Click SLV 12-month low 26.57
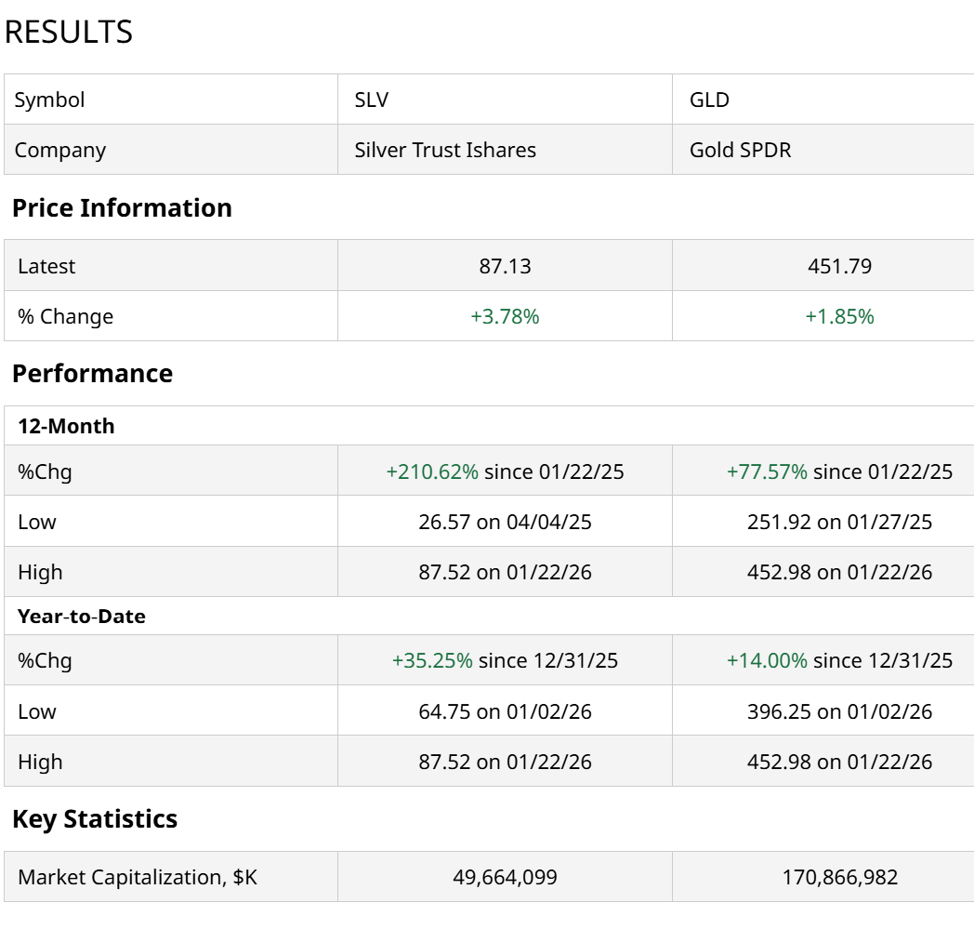The width and height of the screenshot is (974, 929). (444, 522)
